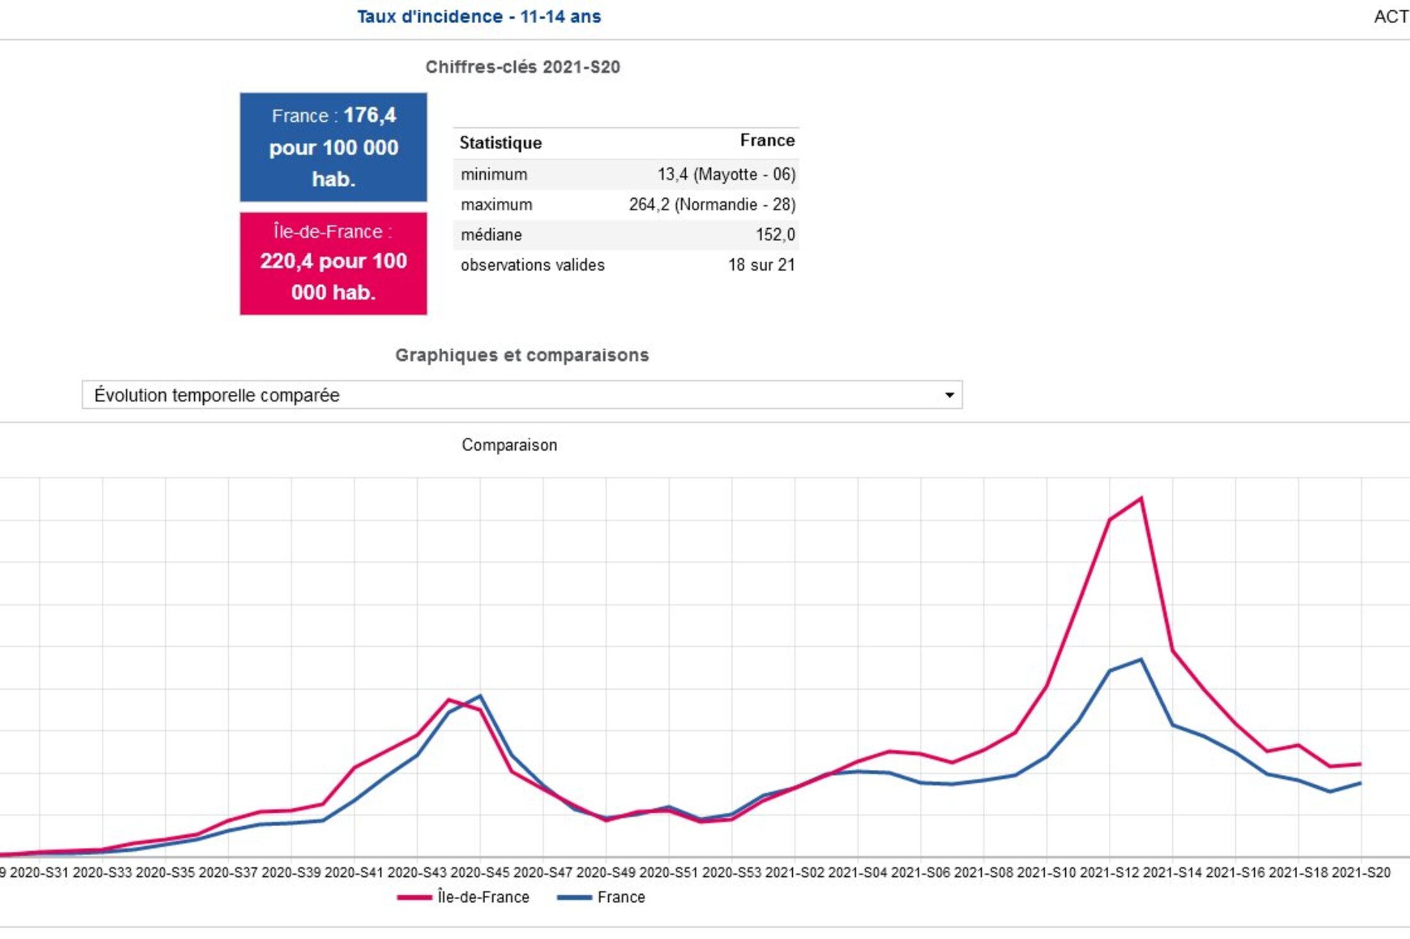
Task: Click pink Île-de-France legend line swatch
Action: 414,897
